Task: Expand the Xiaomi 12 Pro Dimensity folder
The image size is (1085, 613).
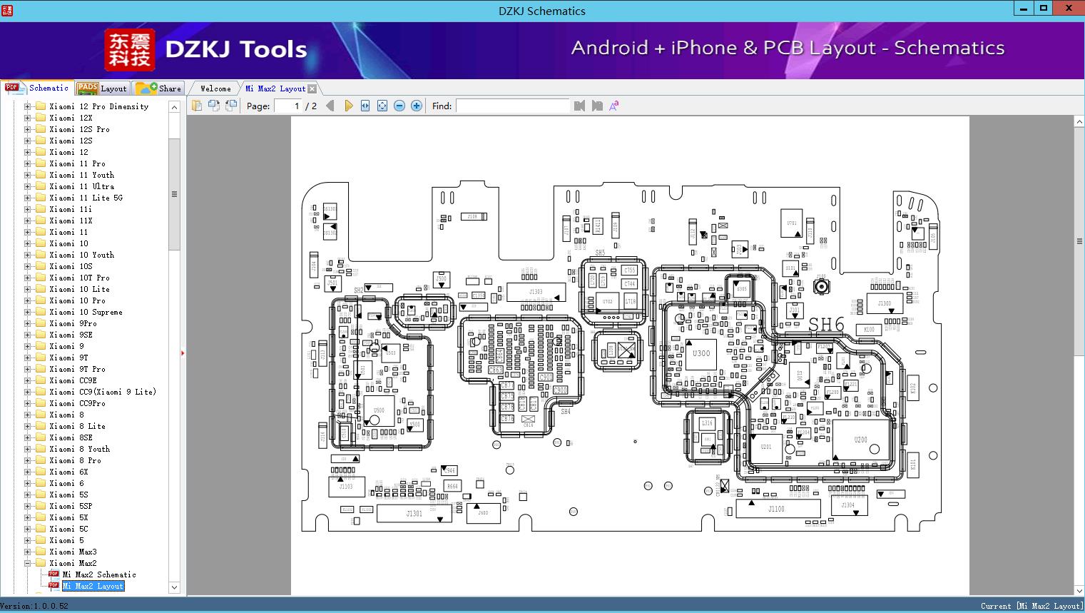Action: point(27,106)
